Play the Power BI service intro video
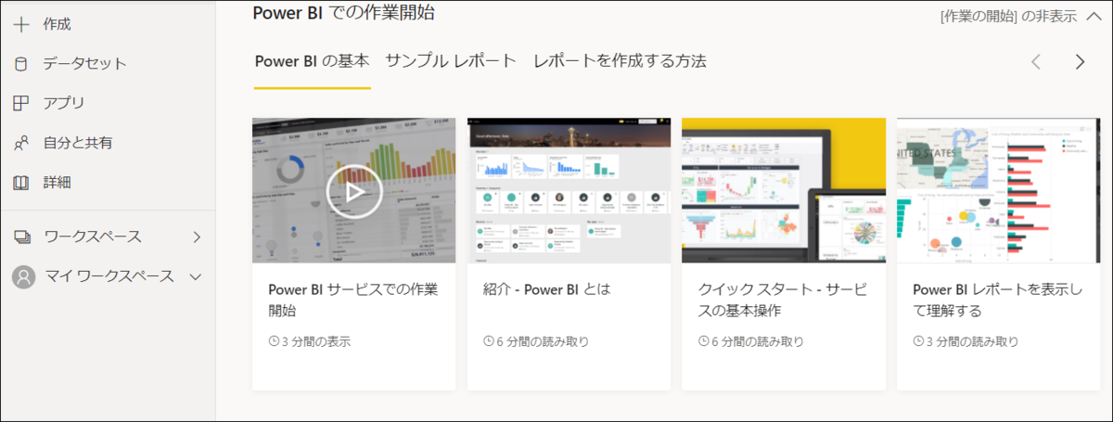 354,191
